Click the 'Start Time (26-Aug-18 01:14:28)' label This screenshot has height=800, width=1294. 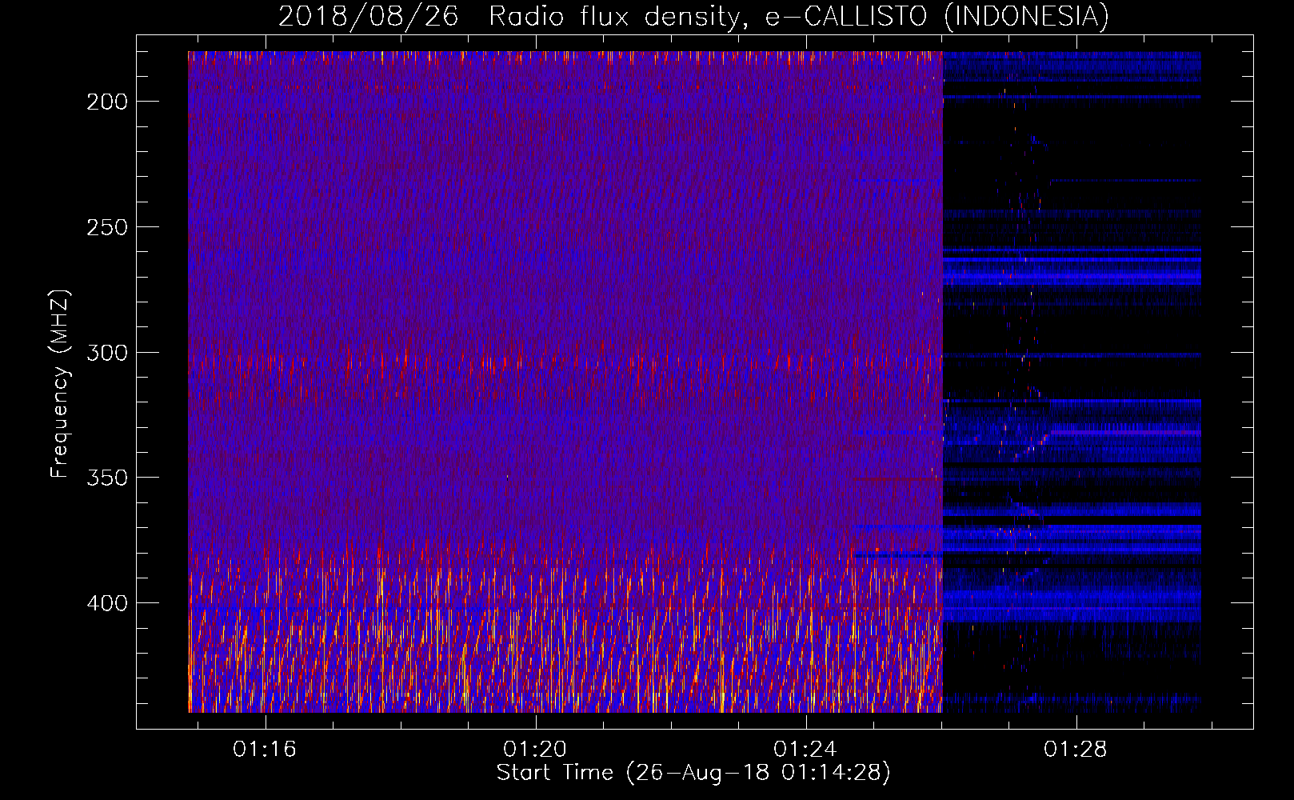point(693,773)
